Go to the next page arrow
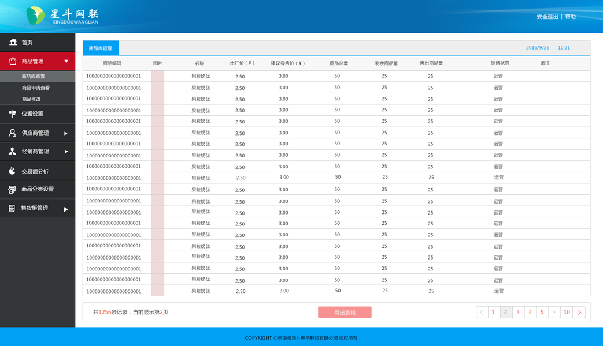Image resolution: width=603 pixels, height=346 pixels. tap(579, 312)
